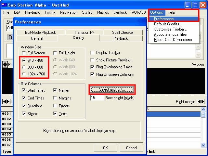Open the Styles menu

pos(87,12)
